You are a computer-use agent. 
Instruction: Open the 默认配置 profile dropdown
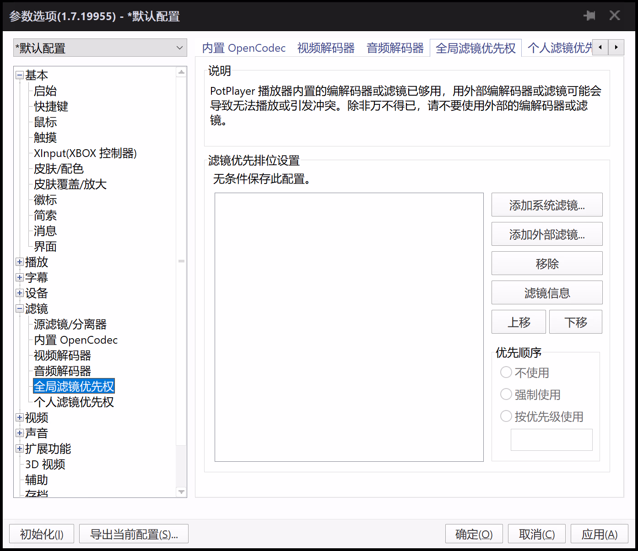100,48
